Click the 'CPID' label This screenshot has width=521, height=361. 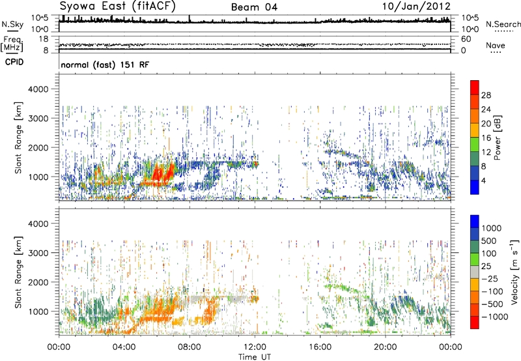click(14, 62)
